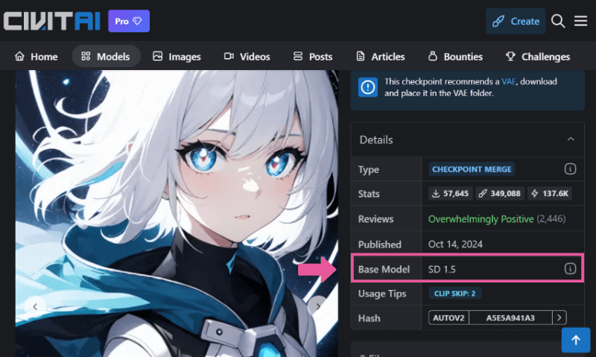
Task: Click the Base Model info icon
Action: pos(570,268)
